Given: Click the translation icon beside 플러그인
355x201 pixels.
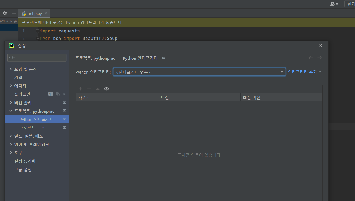Looking at the screenshot, I should [58, 94].
